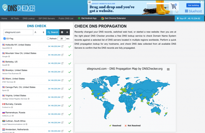Click the Your IP address button
Screen dimensions: 205x133
(x=189, y=19)
